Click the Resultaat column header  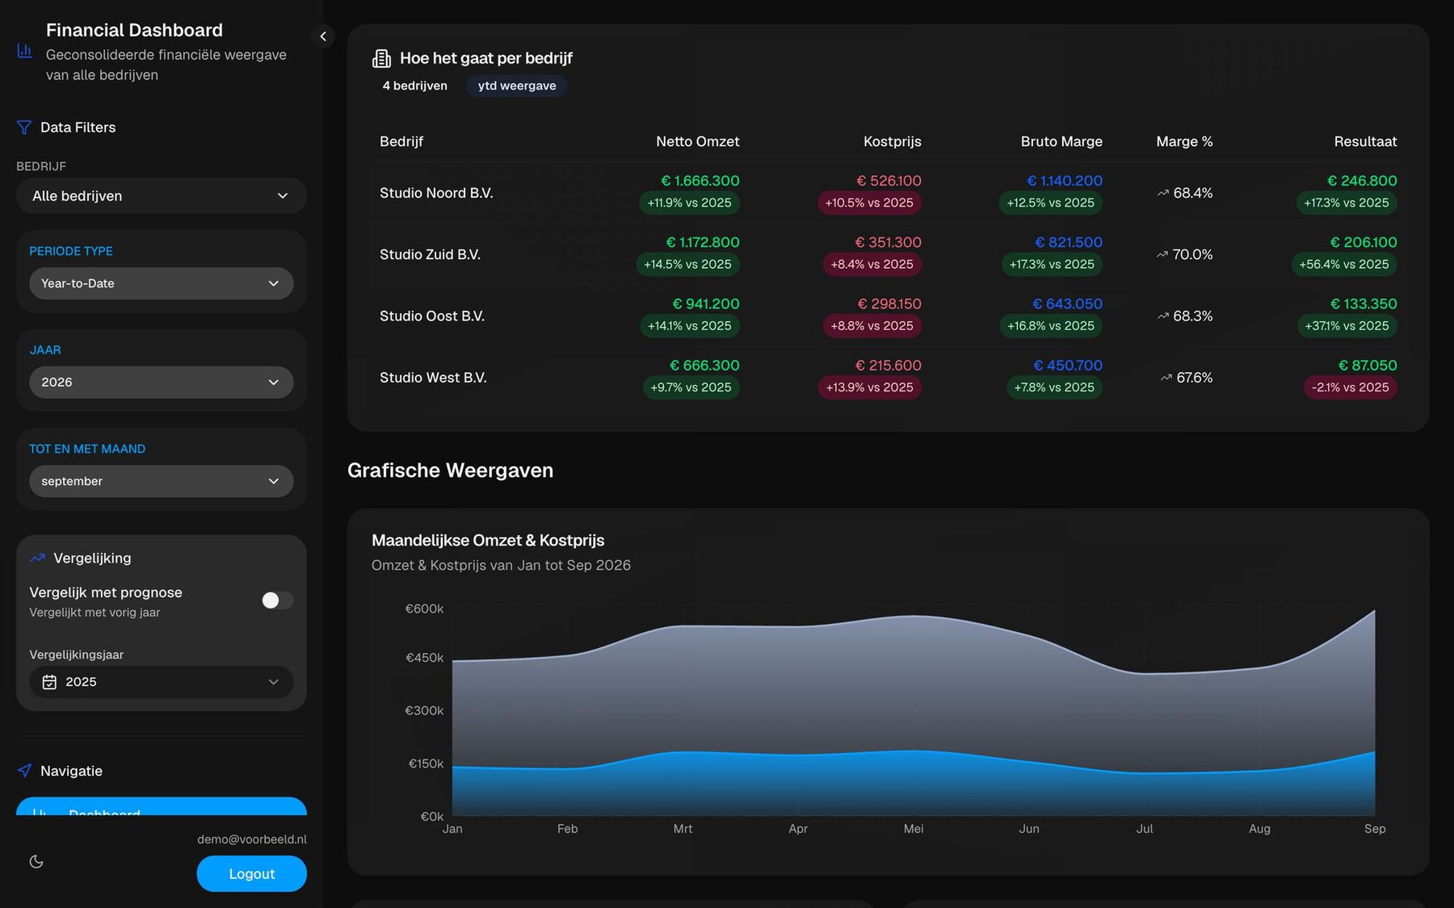coord(1365,141)
